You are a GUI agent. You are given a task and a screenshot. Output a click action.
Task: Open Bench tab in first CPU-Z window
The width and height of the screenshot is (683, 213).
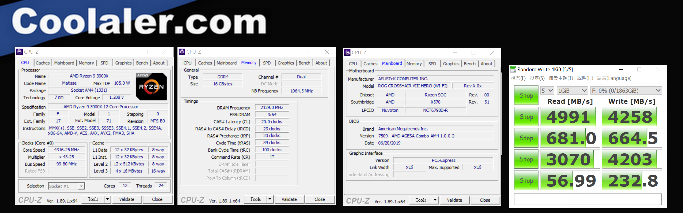[142, 63]
